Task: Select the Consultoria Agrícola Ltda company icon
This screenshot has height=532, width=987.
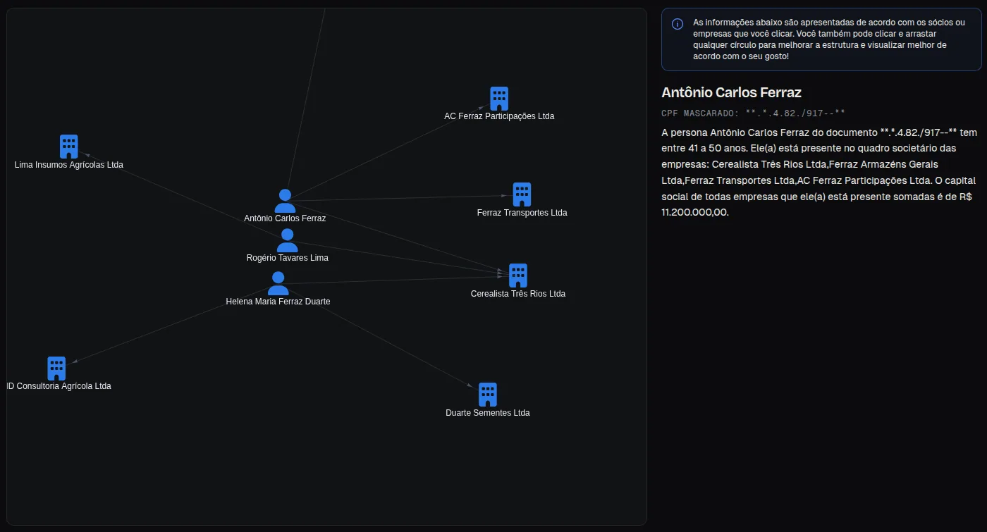Action: 56,369
